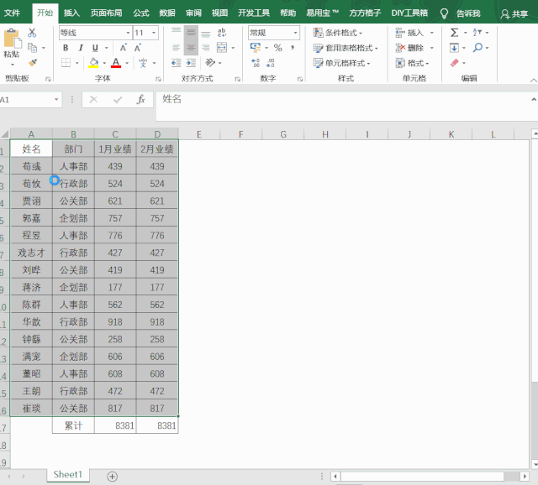Expand the formula bar
Screen dimensions: 538x485
point(534,100)
